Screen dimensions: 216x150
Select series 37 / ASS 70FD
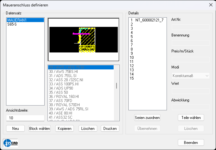tap(81, 101)
